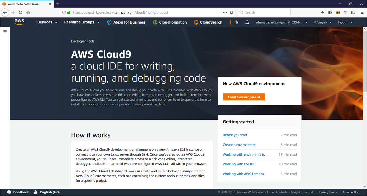Select the Welcome to AWS Cloud9 tab
Image resolution: width=367 pixels, height=196 pixels.
point(27,4)
